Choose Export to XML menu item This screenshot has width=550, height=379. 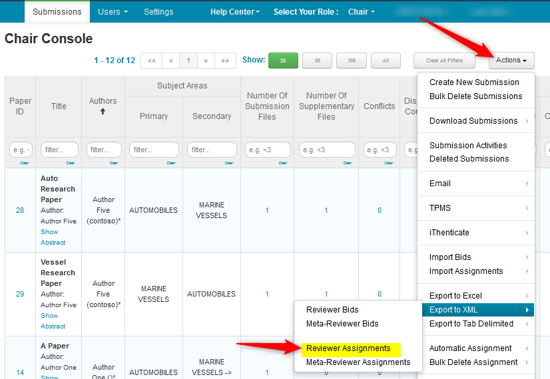coord(453,310)
